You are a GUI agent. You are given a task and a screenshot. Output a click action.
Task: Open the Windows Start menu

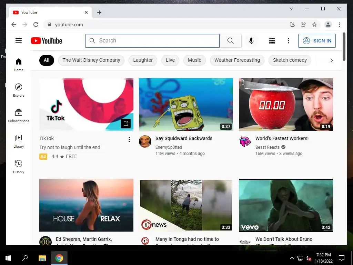coord(8,258)
